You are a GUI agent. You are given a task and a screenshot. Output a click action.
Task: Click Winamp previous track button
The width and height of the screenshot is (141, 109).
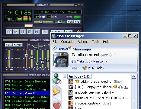(x=9, y=32)
